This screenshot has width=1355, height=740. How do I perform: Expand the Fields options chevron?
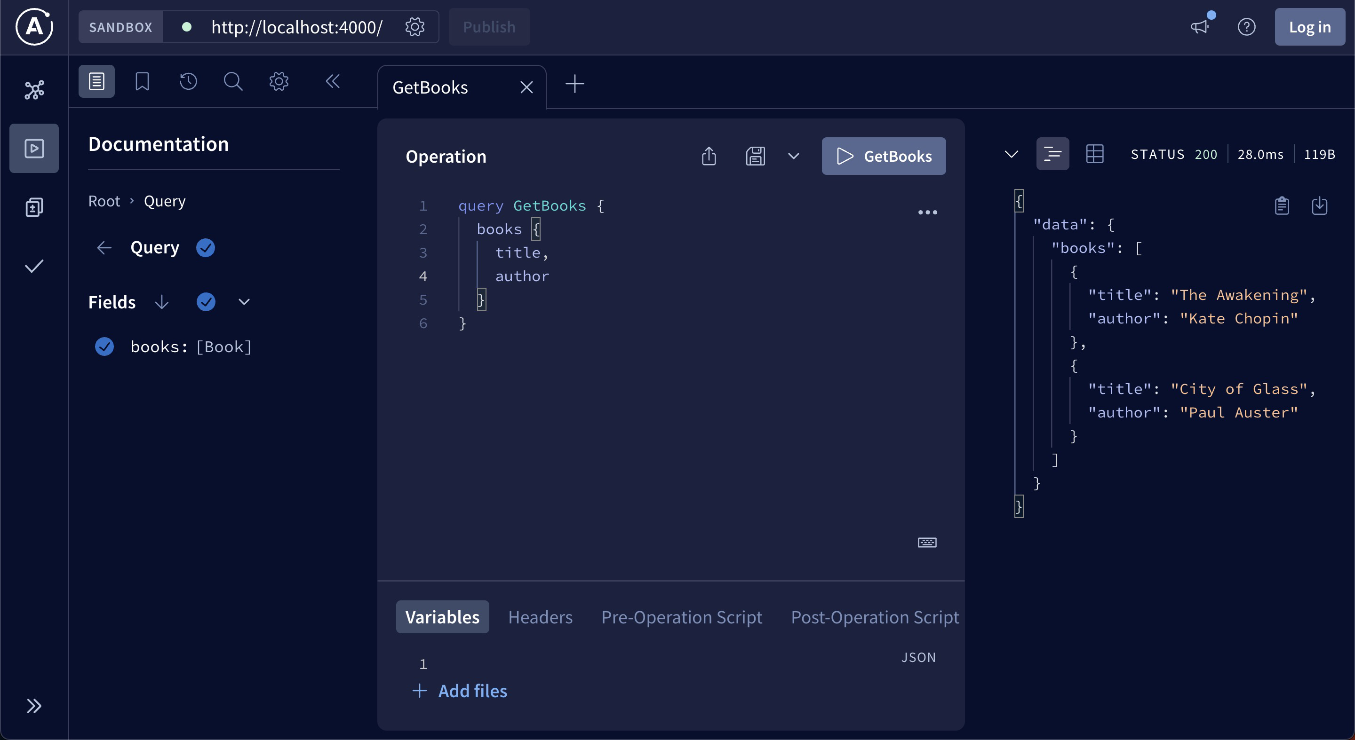(x=244, y=302)
